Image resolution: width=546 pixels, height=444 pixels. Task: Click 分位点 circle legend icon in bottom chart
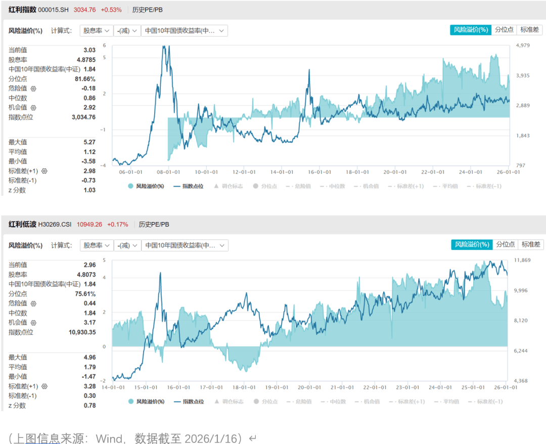tap(256, 402)
